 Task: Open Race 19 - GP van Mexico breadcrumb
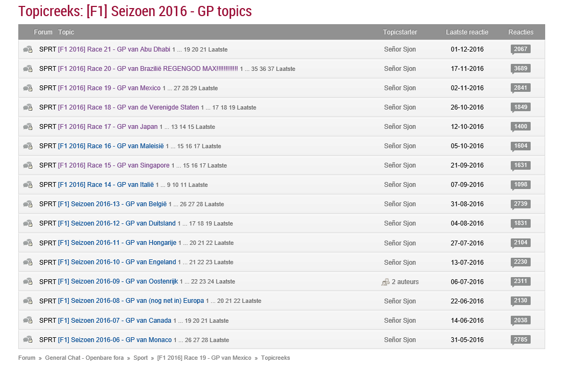204,358
